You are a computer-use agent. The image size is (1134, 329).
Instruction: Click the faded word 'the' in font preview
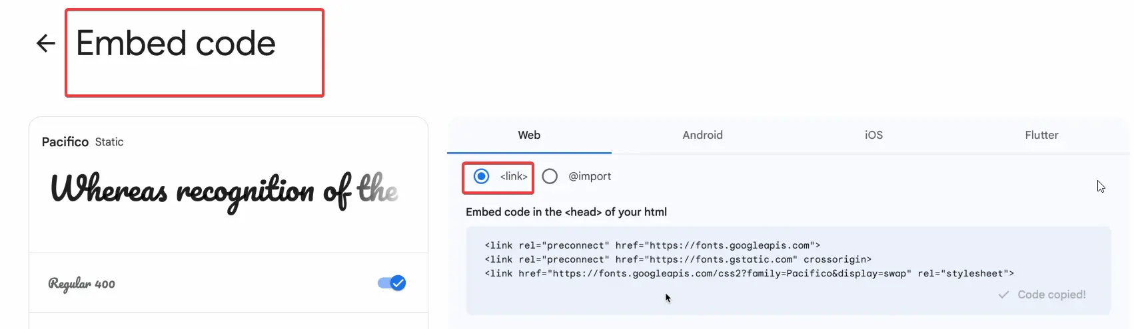378,189
